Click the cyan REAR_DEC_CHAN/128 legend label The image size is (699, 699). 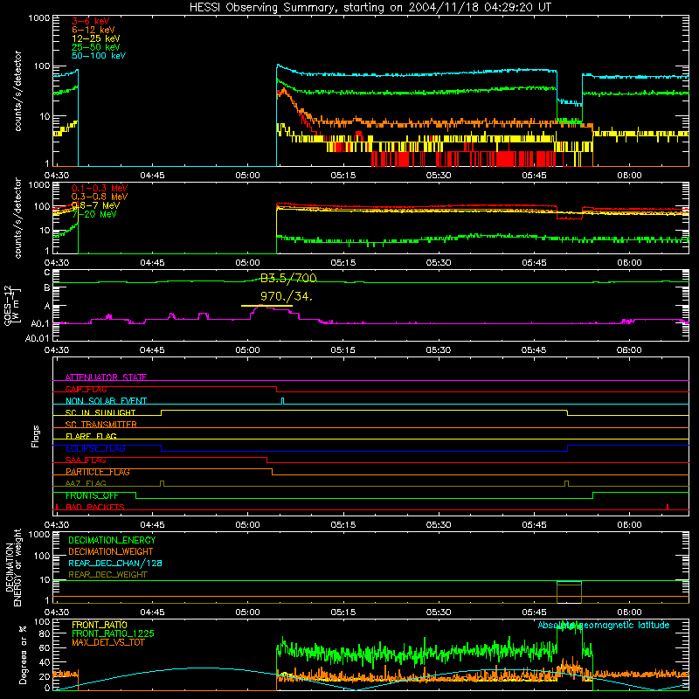pyautogui.click(x=115, y=564)
